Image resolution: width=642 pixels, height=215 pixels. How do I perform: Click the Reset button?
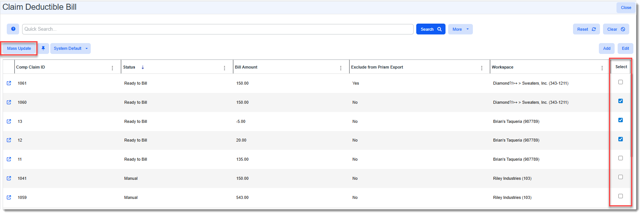tap(586, 29)
